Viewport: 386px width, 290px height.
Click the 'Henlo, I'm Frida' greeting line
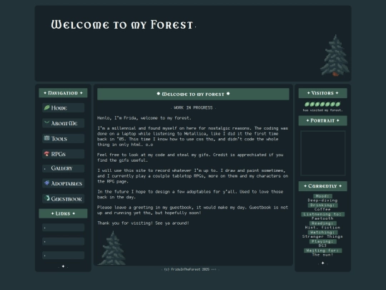[x=144, y=118]
